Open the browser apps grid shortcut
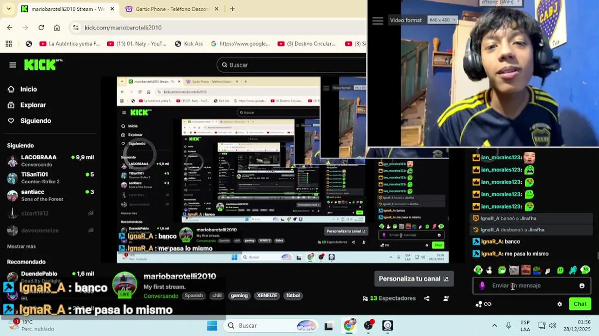The image size is (599, 336). (8, 43)
